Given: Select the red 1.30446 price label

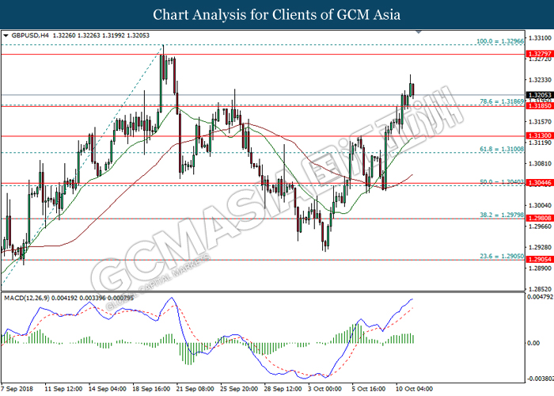Looking at the screenshot, I should pyautogui.click(x=540, y=183).
